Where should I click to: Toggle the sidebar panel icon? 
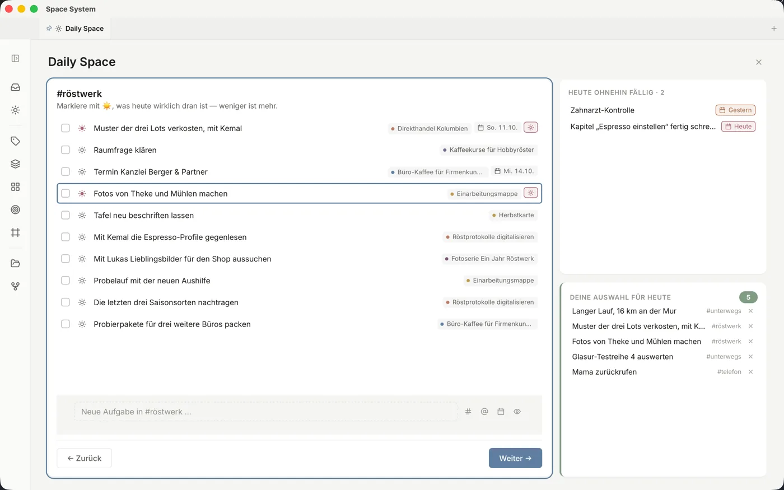pos(15,58)
